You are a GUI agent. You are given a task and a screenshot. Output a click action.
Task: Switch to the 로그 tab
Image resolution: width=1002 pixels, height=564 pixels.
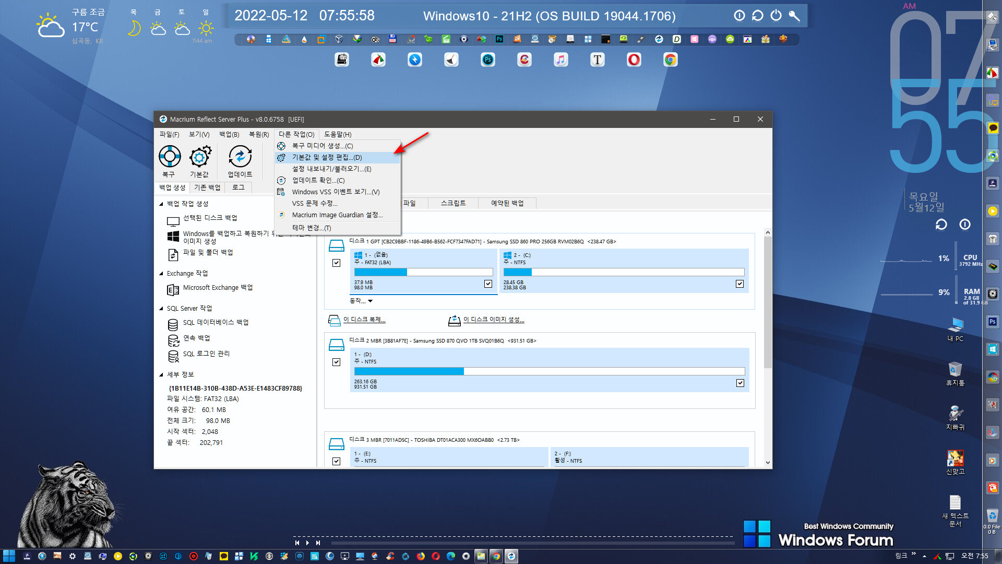click(x=238, y=187)
